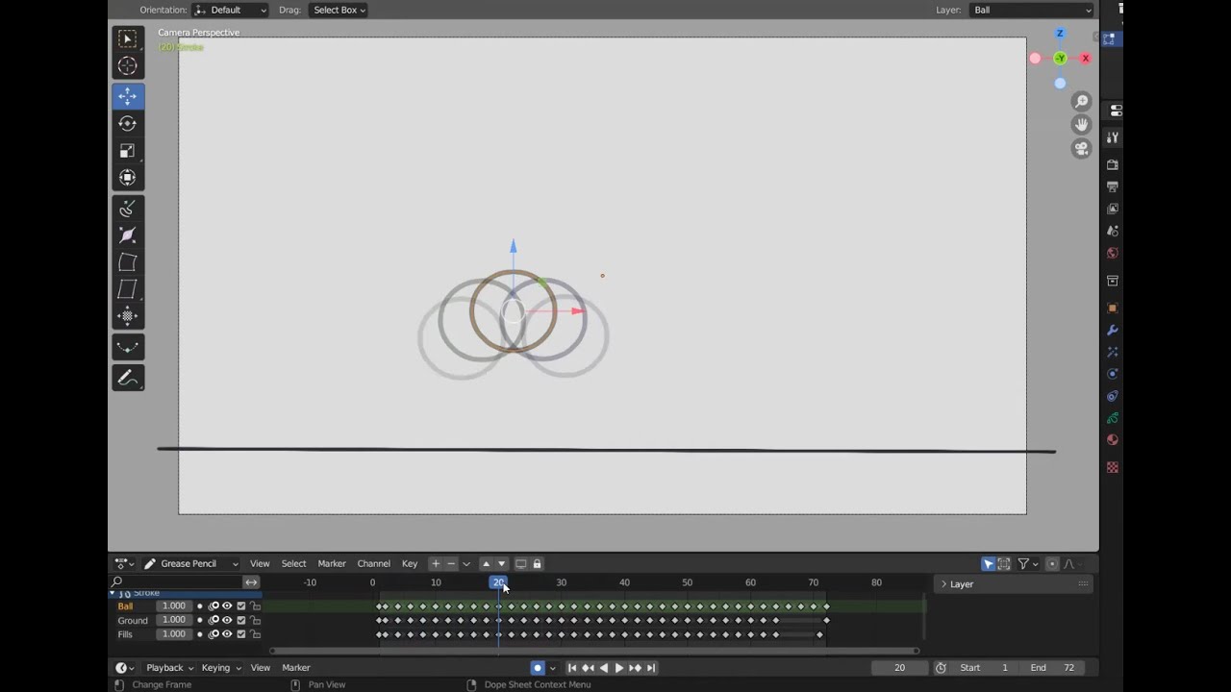Pick the Annotate tool
1231x692 pixels.
pyautogui.click(x=127, y=379)
